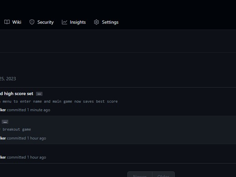236x177 pixels.
Task: Click the 'breakout game' commit description text
Action: pyautogui.click(x=17, y=129)
